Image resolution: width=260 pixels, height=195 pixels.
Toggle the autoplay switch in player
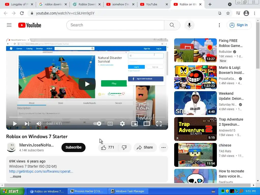point(97,124)
